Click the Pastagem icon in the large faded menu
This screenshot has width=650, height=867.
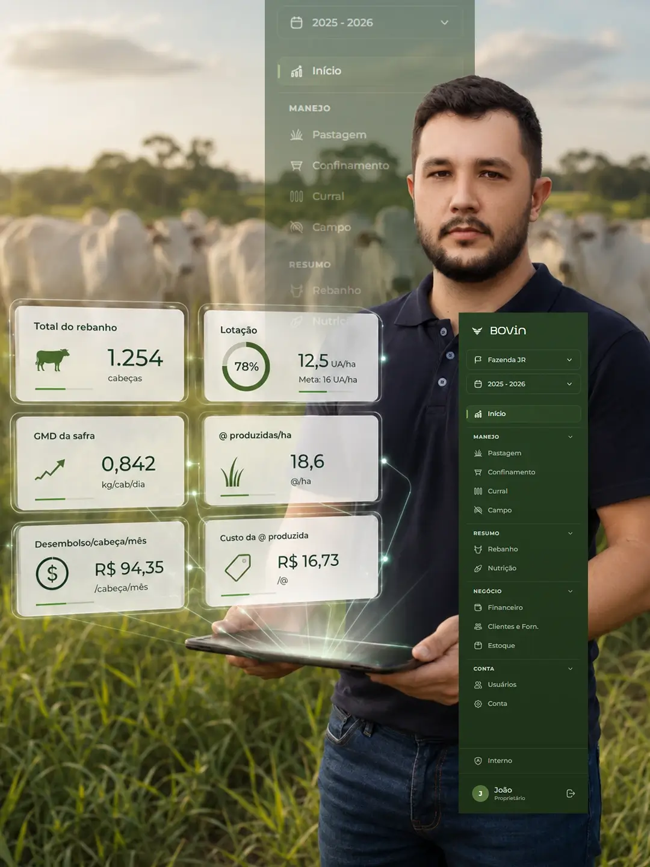pos(296,135)
